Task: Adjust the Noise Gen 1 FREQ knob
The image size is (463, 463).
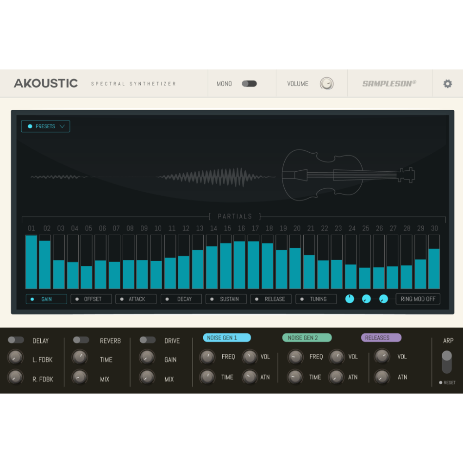Action: coord(207,357)
